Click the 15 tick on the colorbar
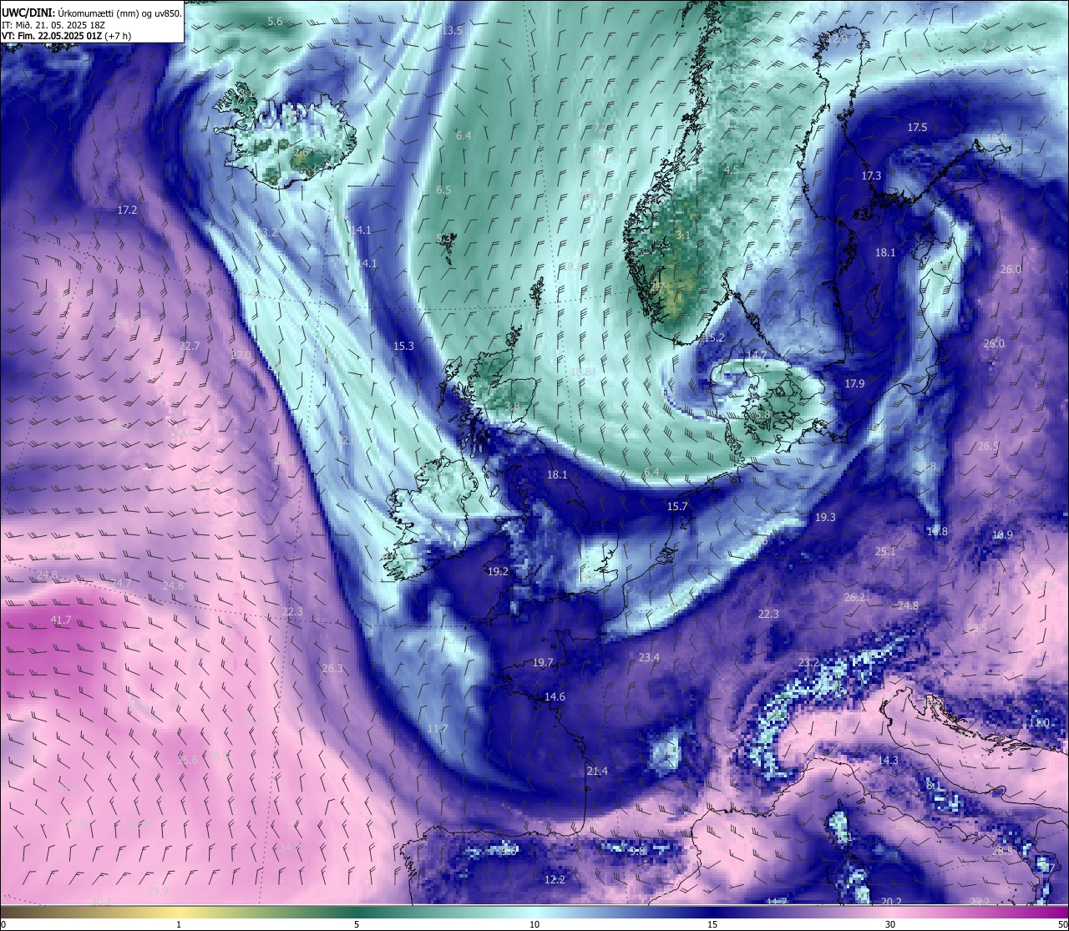This screenshot has width=1069, height=931. click(x=712, y=925)
